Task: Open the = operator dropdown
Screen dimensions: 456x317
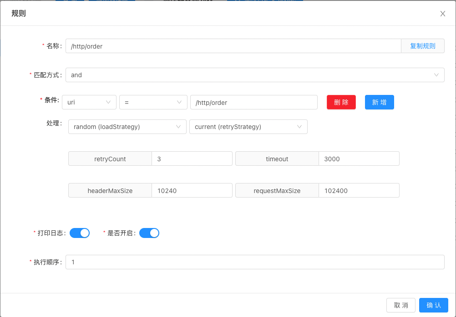Action: [153, 102]
